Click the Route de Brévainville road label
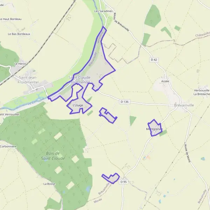 pos(121,22)
